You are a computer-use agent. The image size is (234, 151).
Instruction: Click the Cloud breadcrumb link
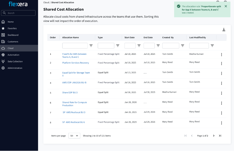[x=46, y=2]
